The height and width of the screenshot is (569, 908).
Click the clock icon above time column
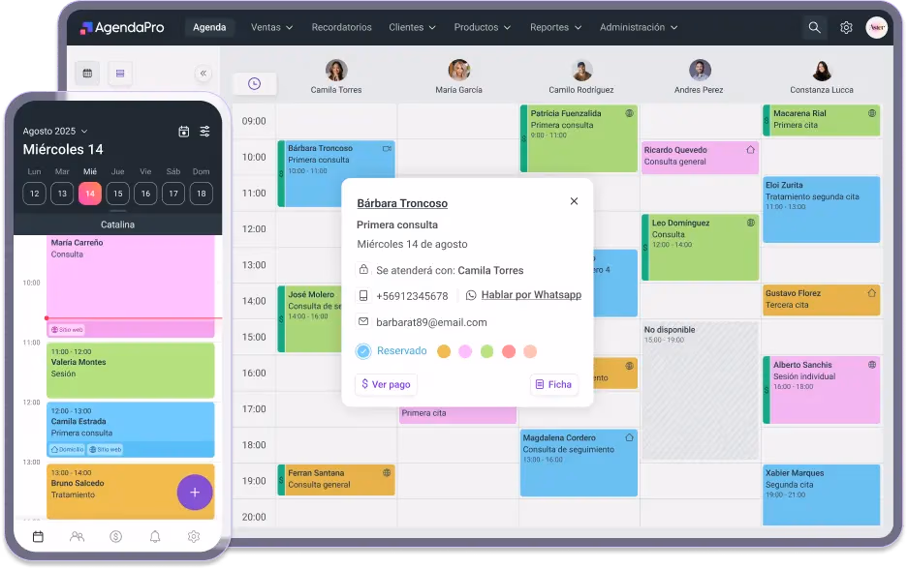(255, 84)
